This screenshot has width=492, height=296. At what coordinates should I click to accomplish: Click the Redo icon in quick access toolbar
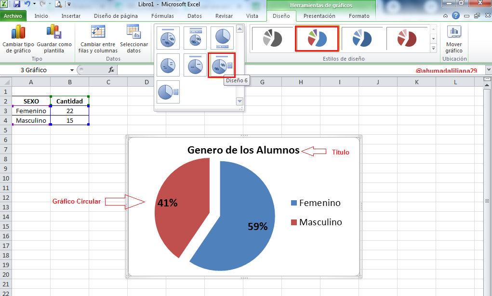43,4
